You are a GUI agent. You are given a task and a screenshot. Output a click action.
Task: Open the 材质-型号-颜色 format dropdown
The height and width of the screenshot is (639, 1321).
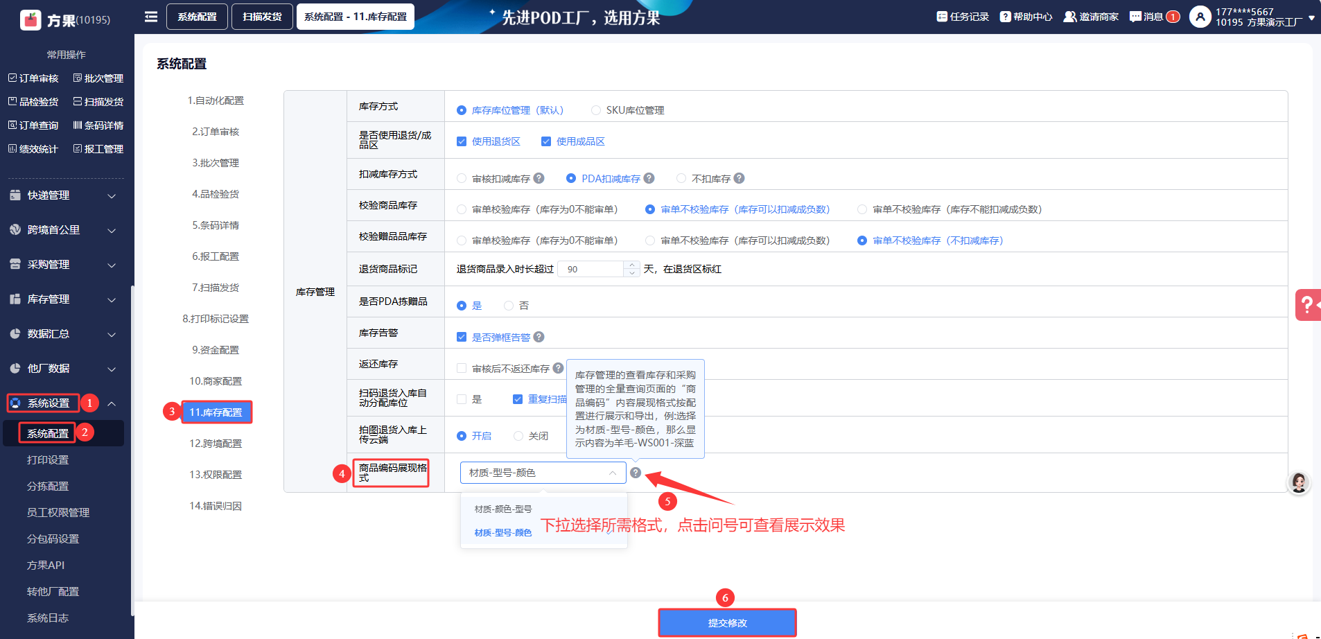click(x=543, y=473)
